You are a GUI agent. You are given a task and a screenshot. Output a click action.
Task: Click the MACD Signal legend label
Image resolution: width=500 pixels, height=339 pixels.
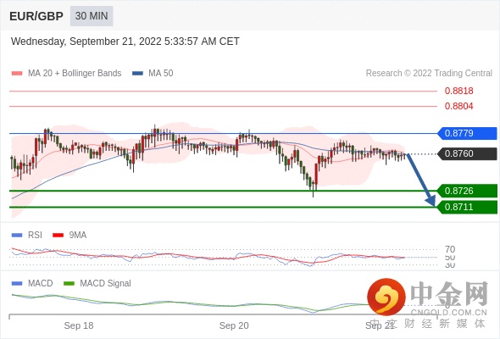coord(105,284)
